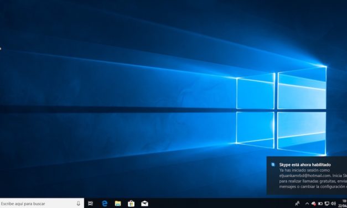Open the People icon in system tray
Screen dimensions: 347x208
297,204
